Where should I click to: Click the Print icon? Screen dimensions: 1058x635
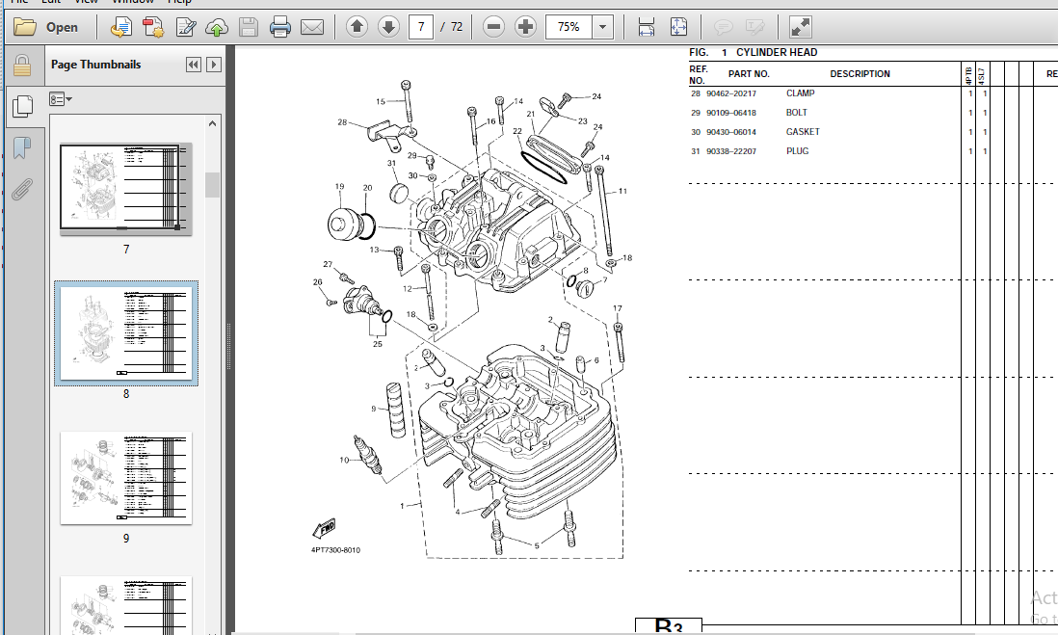tap(280, 27)
